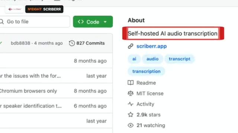View the 21 watching list
238x133 pixels.
pyautogui.click(x=151, y=125)
